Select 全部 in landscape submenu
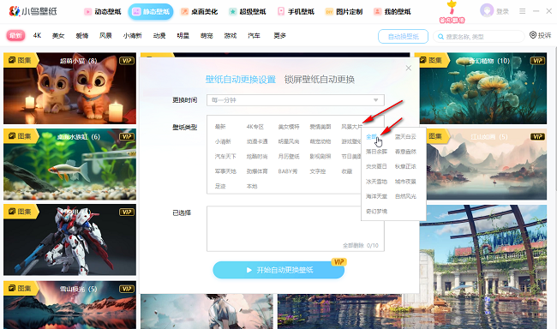Screen dimensions: 557x329 pos(371,137)
